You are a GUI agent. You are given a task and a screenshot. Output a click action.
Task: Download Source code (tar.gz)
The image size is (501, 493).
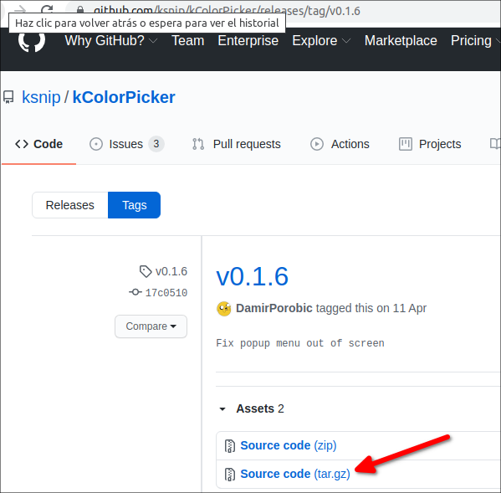click(295, 474)
